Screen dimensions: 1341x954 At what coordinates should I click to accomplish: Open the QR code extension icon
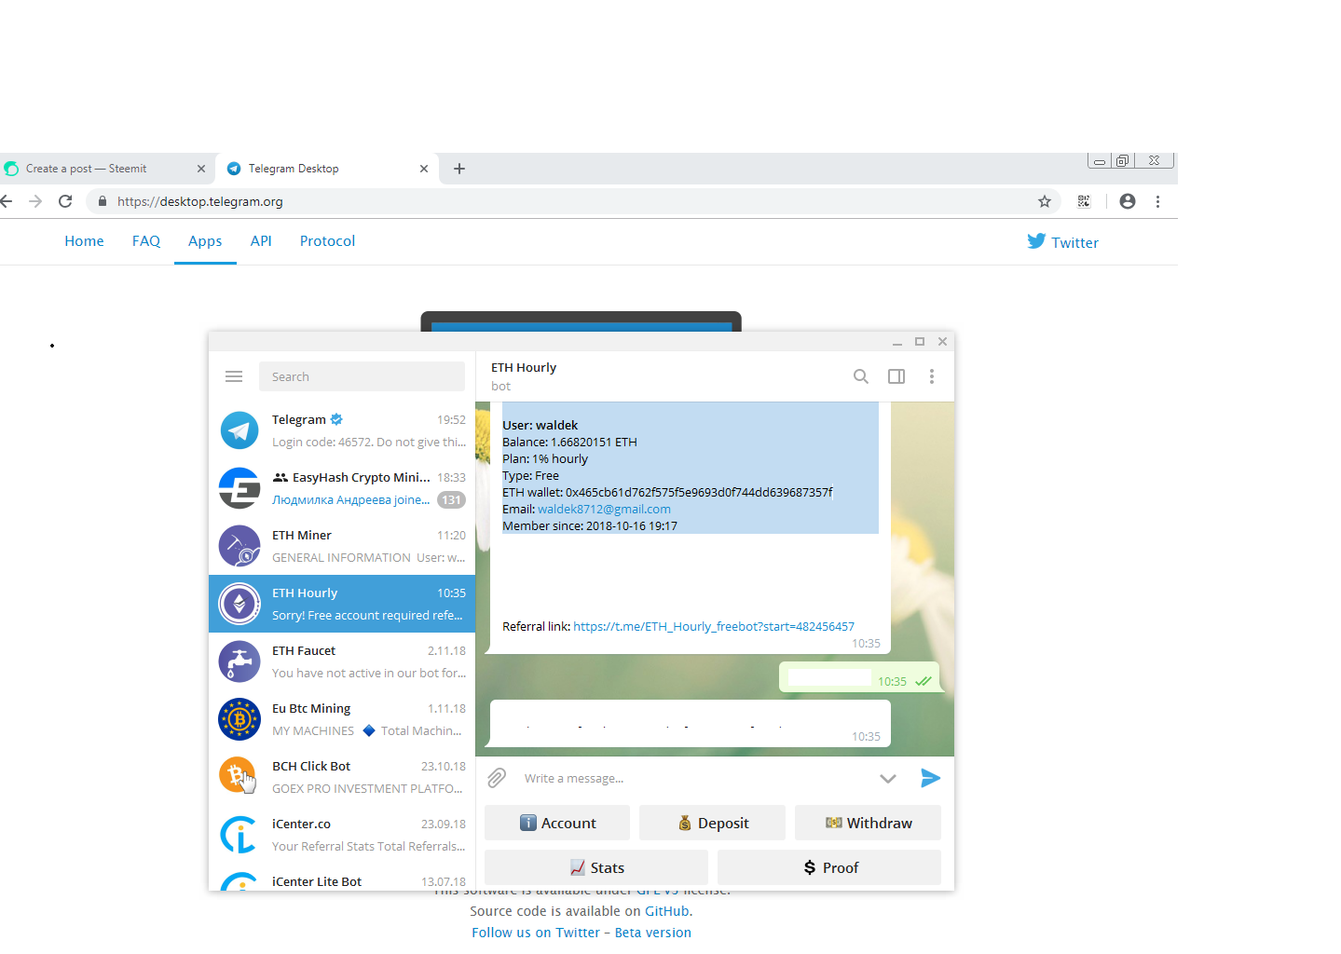click(1084, 201)
